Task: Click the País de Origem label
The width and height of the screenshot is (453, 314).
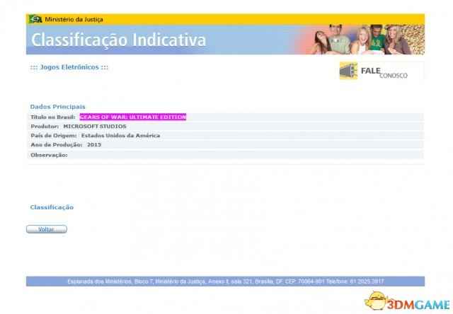Action: click(x=54, y=136)
